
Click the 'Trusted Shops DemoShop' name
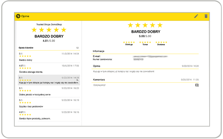point(49,24)
